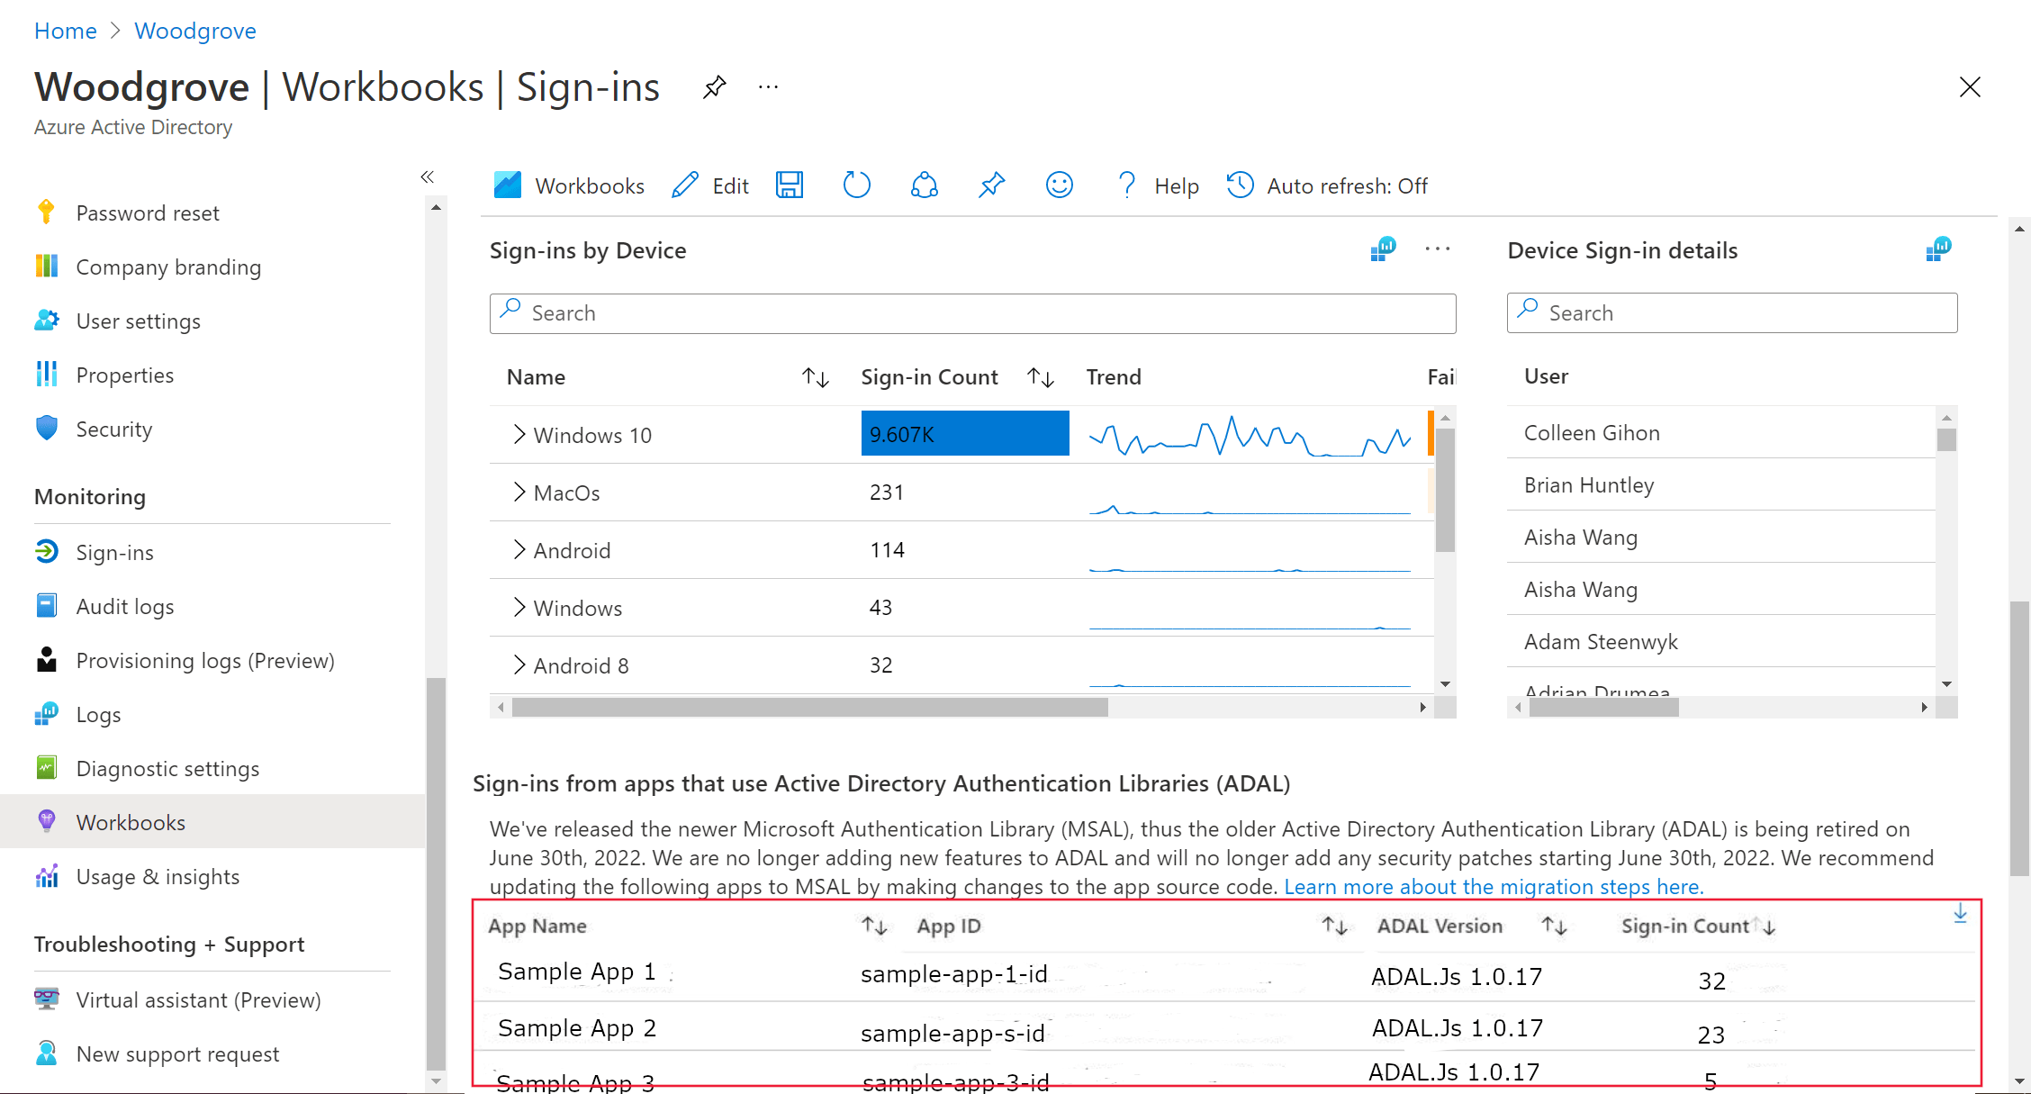
Task: Collapse the left navigation pane
Action: click(428, 176)
